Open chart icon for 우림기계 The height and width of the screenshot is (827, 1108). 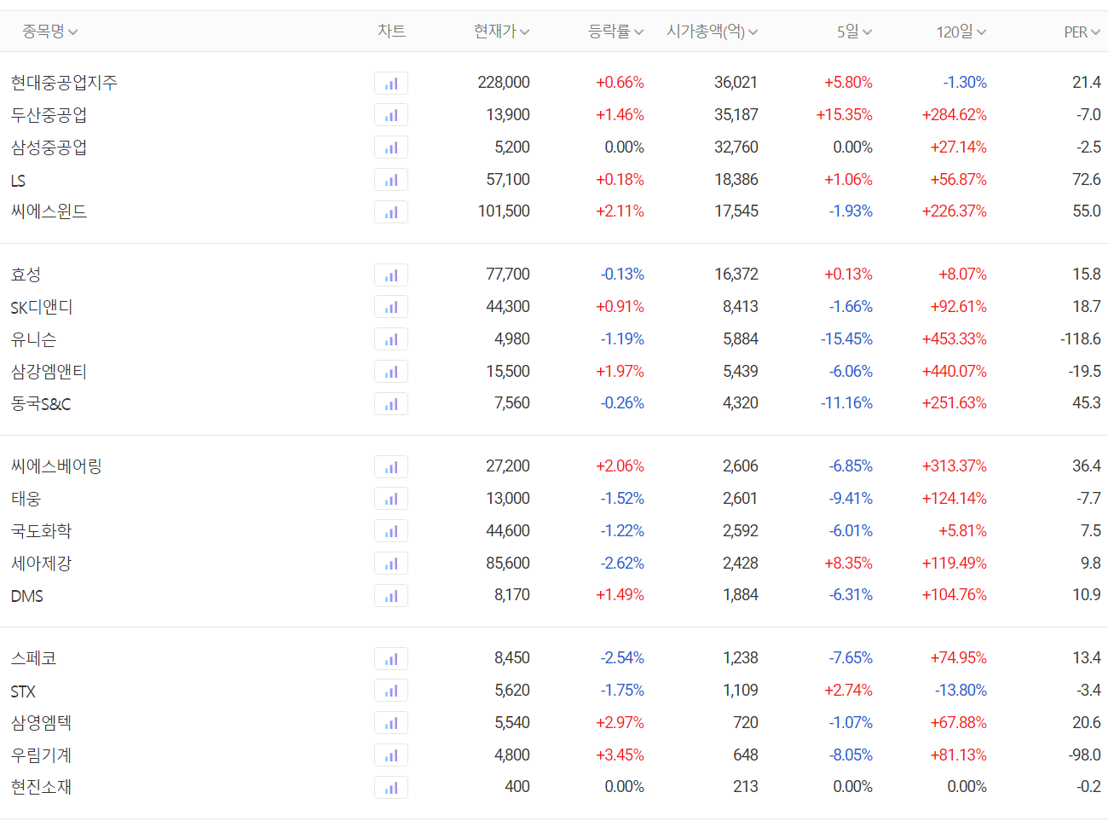point(391,755)
